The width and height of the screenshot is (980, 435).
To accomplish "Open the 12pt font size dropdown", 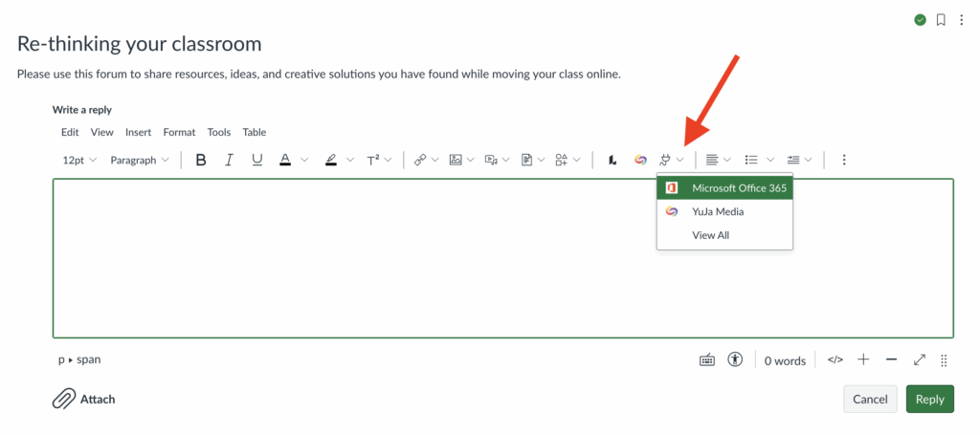I will point(79,161).
